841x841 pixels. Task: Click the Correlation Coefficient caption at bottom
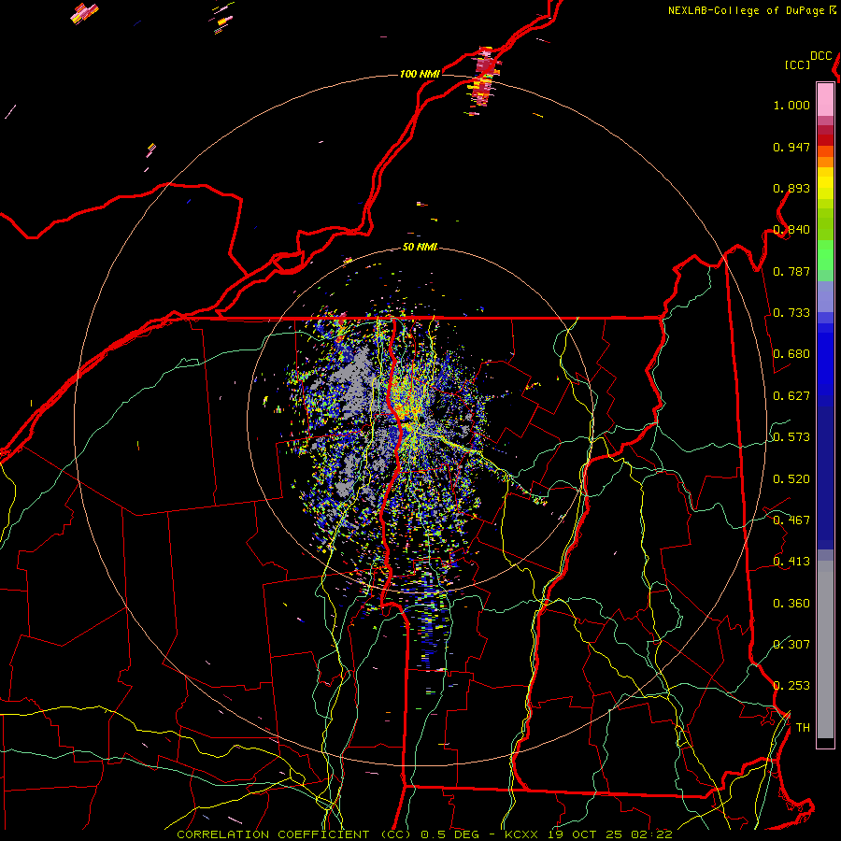pyautogui.click(x=424, y=834)
